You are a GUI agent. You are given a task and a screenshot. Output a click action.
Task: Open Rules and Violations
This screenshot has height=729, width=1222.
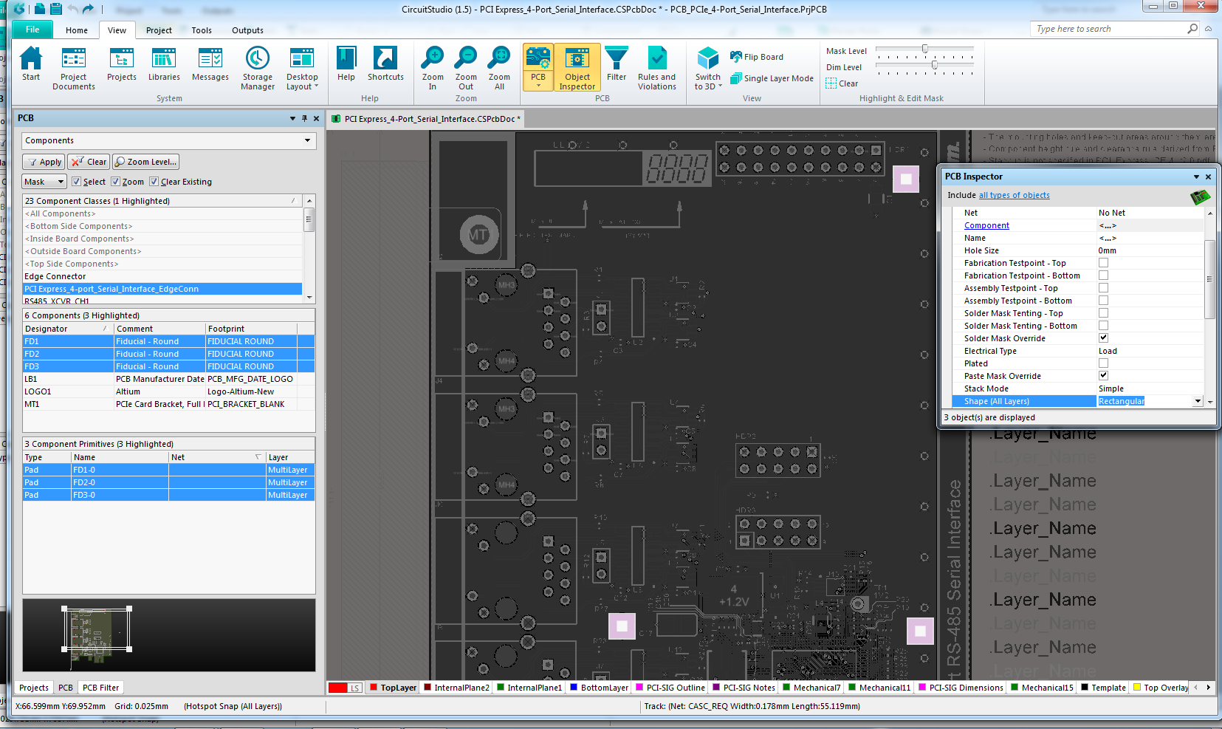[657, 68]
